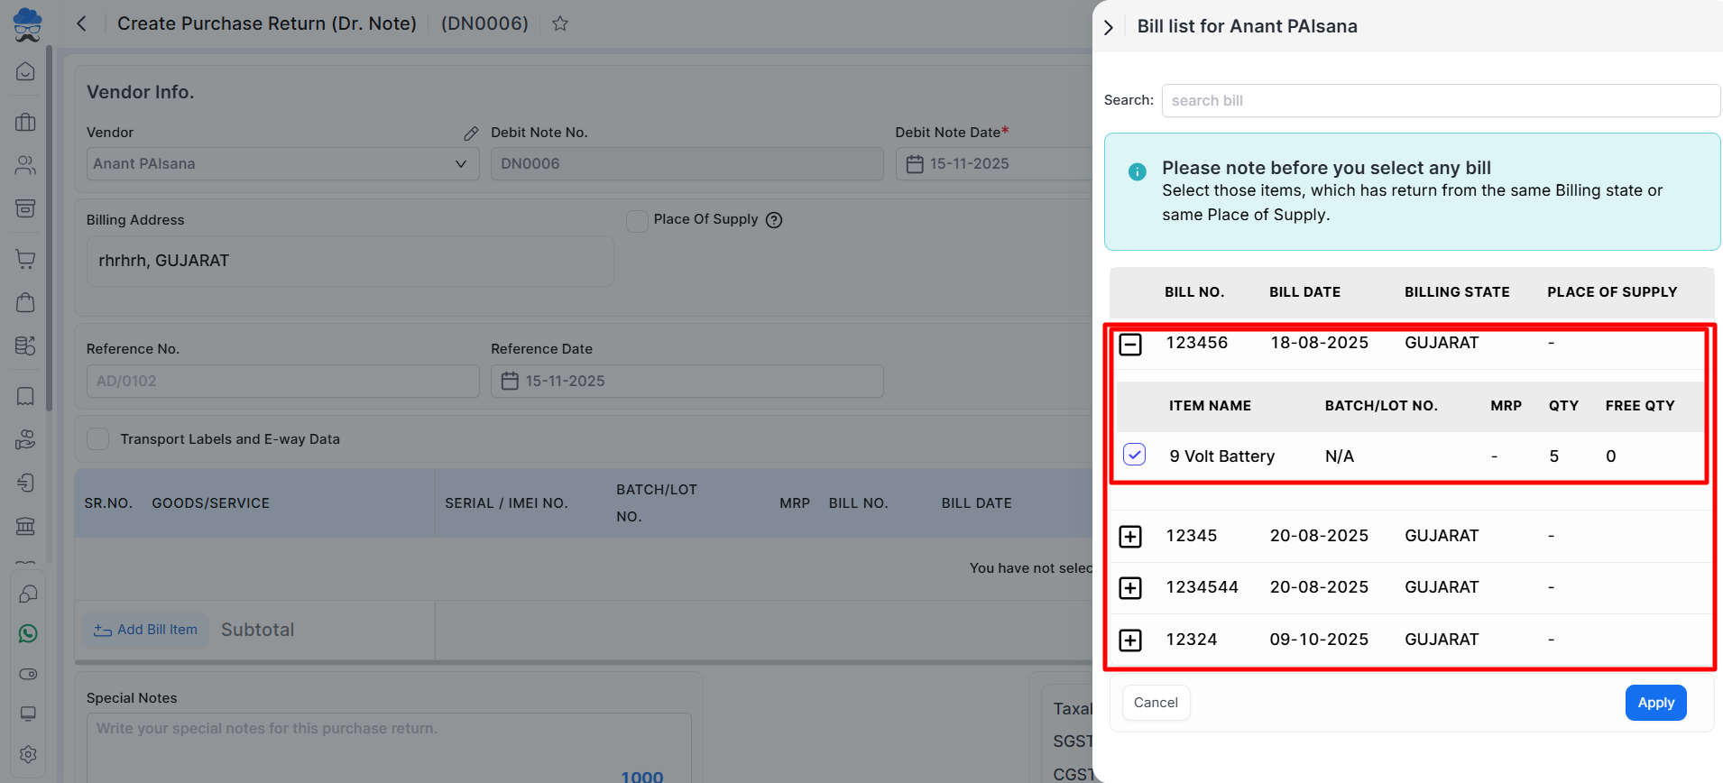Click the Place Of Supply help icon

[774, 220]
